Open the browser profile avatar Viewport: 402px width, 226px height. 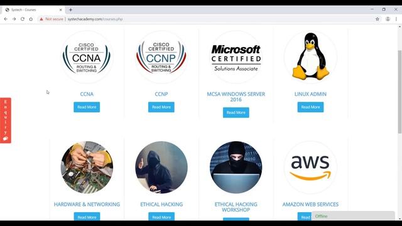388,19
